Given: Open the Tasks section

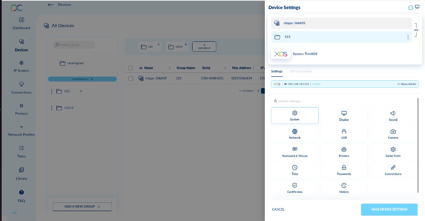Looking at the screenshot, I should click(22, 152).
